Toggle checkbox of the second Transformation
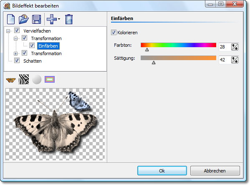Image resolution: width=250 pixels, height=185 pixels. 24,53
